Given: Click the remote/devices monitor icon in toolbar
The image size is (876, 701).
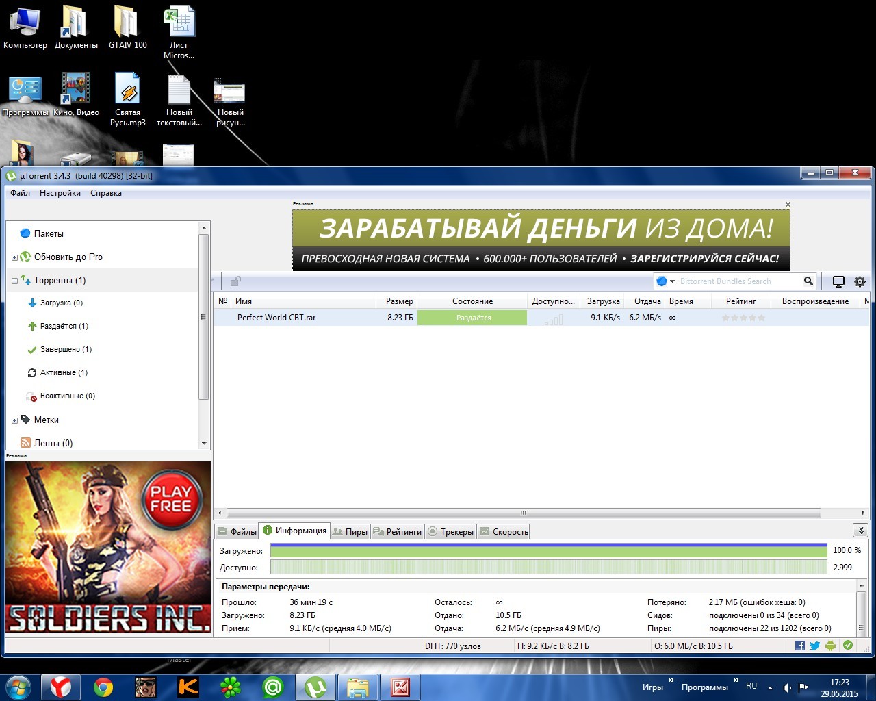Looking at the screenshot, I should click(838, 281).
